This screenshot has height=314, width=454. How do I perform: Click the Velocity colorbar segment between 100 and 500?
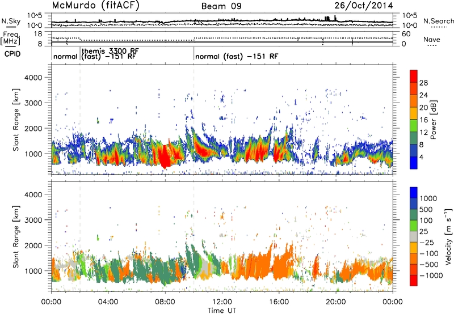(414, 215)
